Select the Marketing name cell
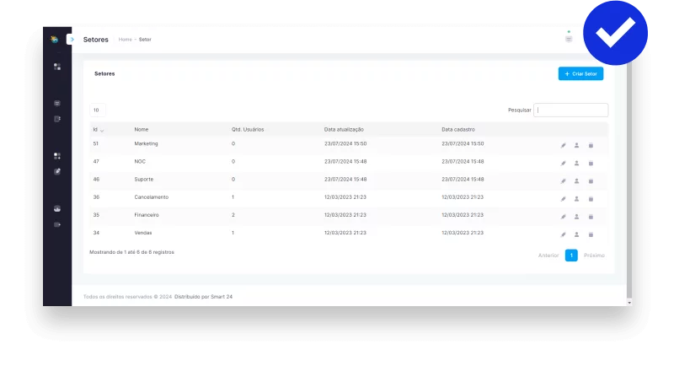This screenshot has width=674, height=366. (x=146, y=143)
